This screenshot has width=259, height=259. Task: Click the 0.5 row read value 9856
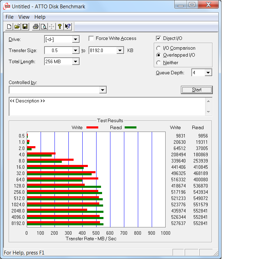(203, 136)
